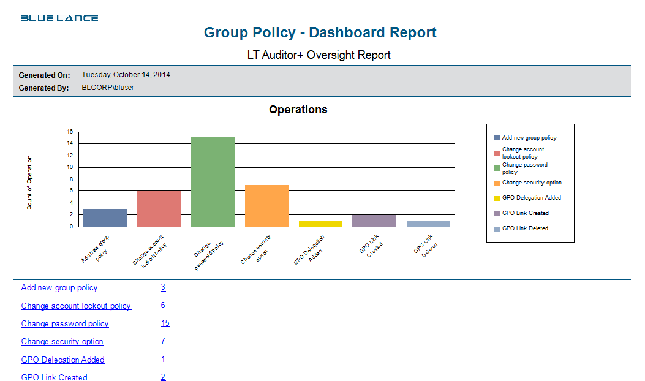Viewport: 645px width, 381px height.
Task: Click the tallest green bar in the chart
Action: 213,181
